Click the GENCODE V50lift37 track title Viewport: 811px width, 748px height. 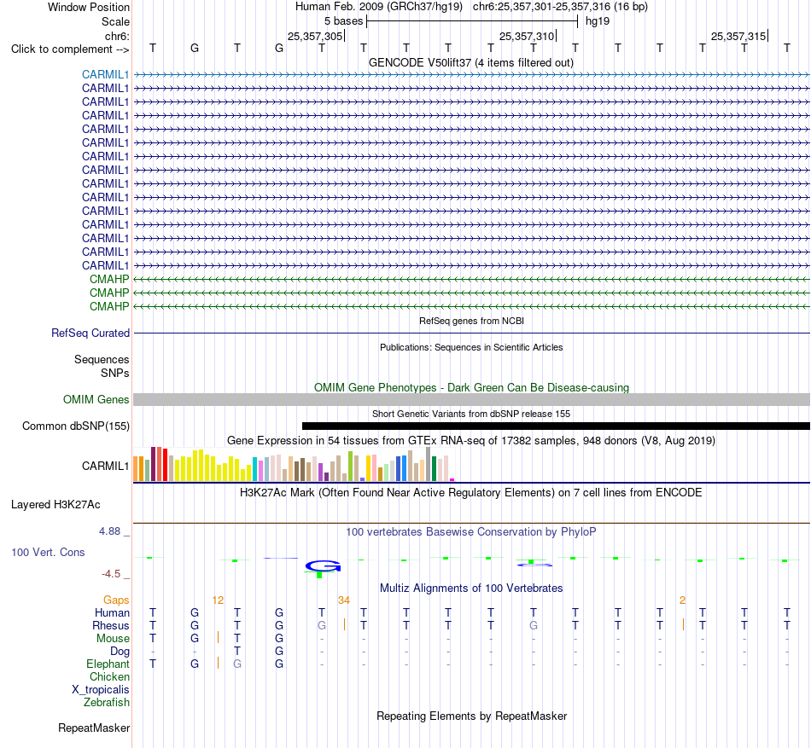click(x=470, y=62)
